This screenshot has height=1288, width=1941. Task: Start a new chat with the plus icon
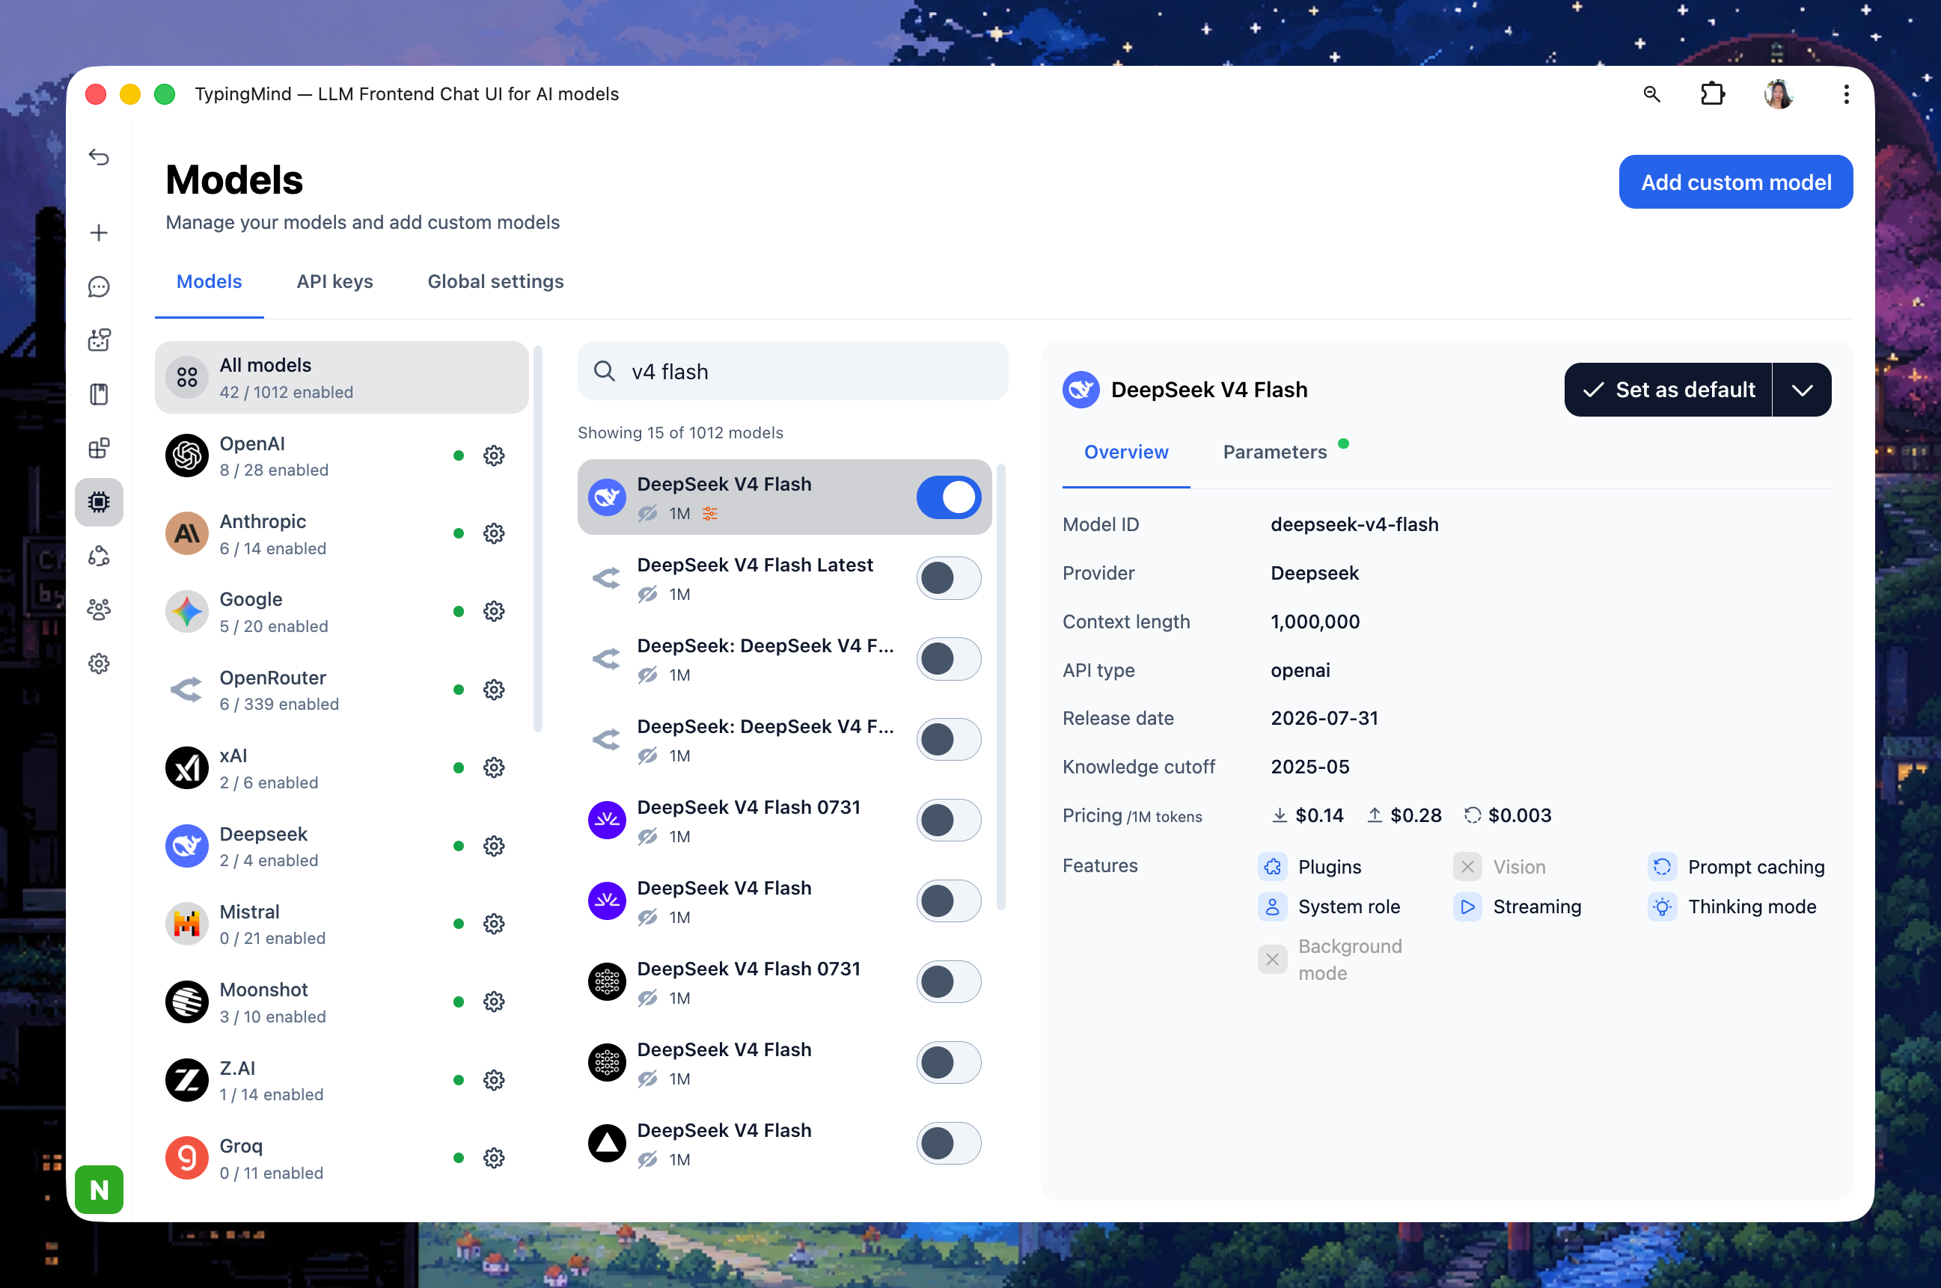tap(99, 233)
